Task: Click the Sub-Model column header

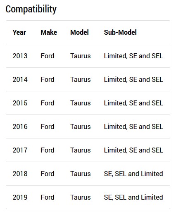Action: [x=120, y=32]
